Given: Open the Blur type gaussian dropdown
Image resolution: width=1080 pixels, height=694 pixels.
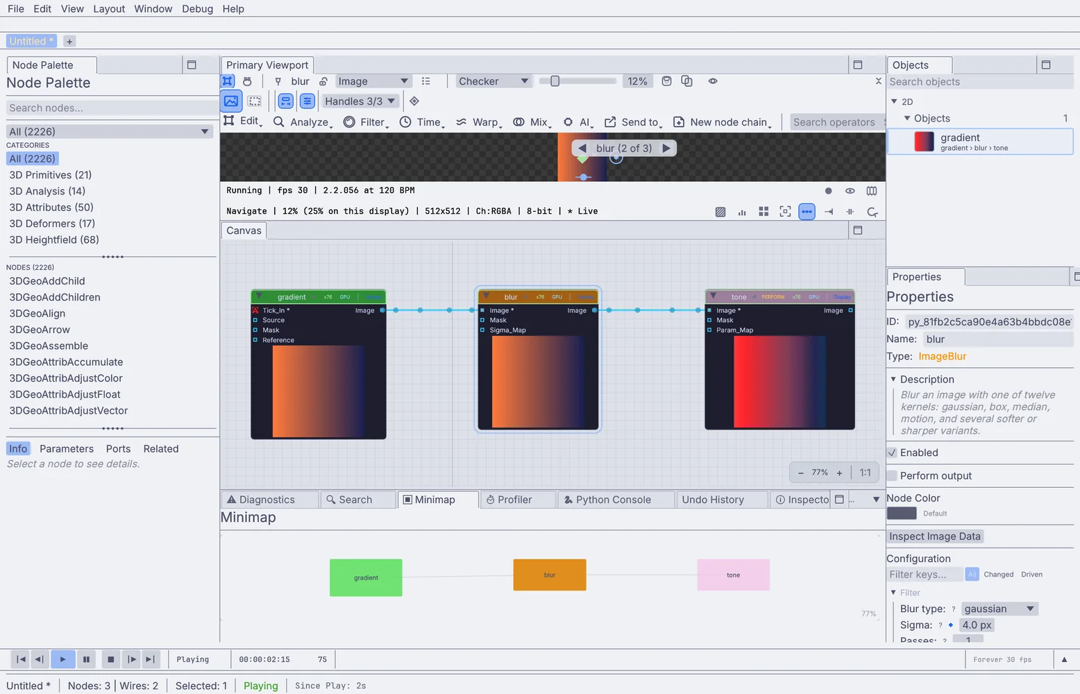Looking at the screenshot, I should pyautogui.click(x=999, y=609).
